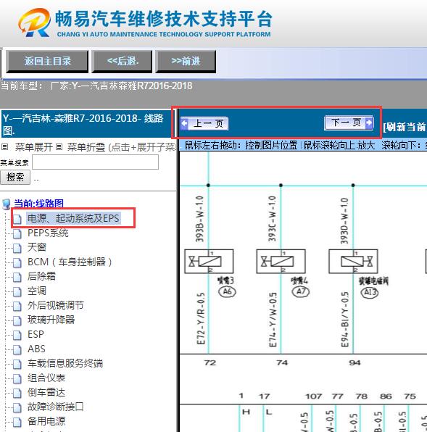
Task: Open 组合仪表 tree item
Action: coord(46,378)
